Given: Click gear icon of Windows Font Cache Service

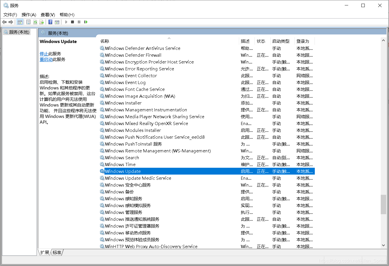Looking at the screenshot, I should [x=102, y=89].
